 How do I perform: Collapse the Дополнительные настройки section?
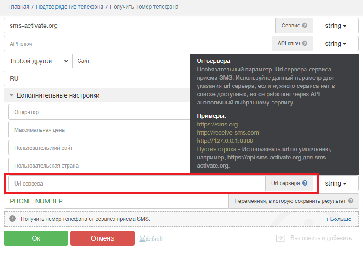click(53, 96)
